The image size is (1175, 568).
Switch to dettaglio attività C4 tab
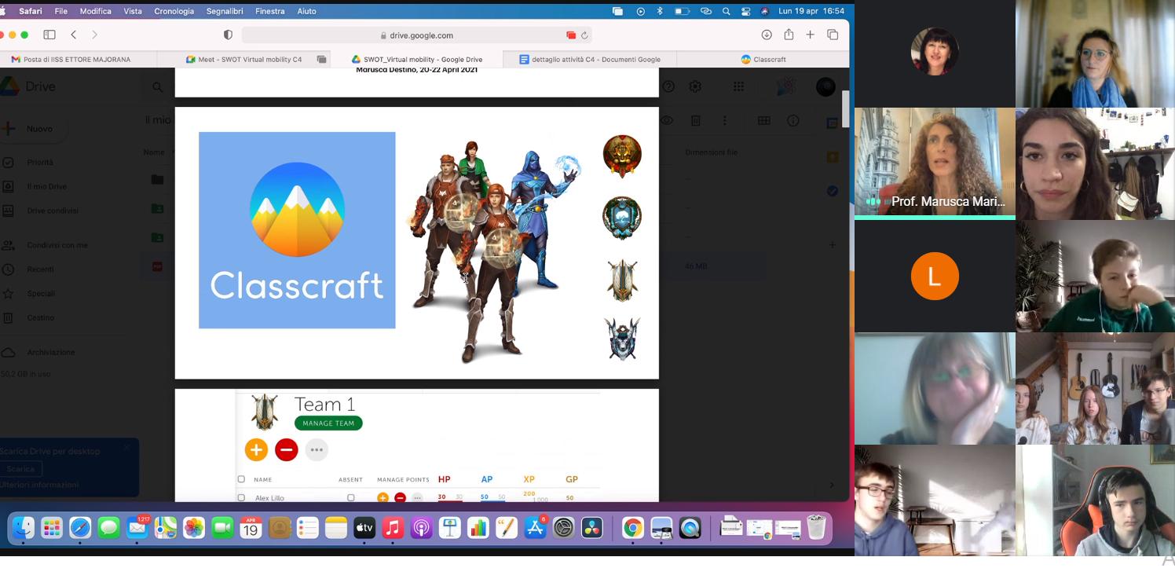589,59
